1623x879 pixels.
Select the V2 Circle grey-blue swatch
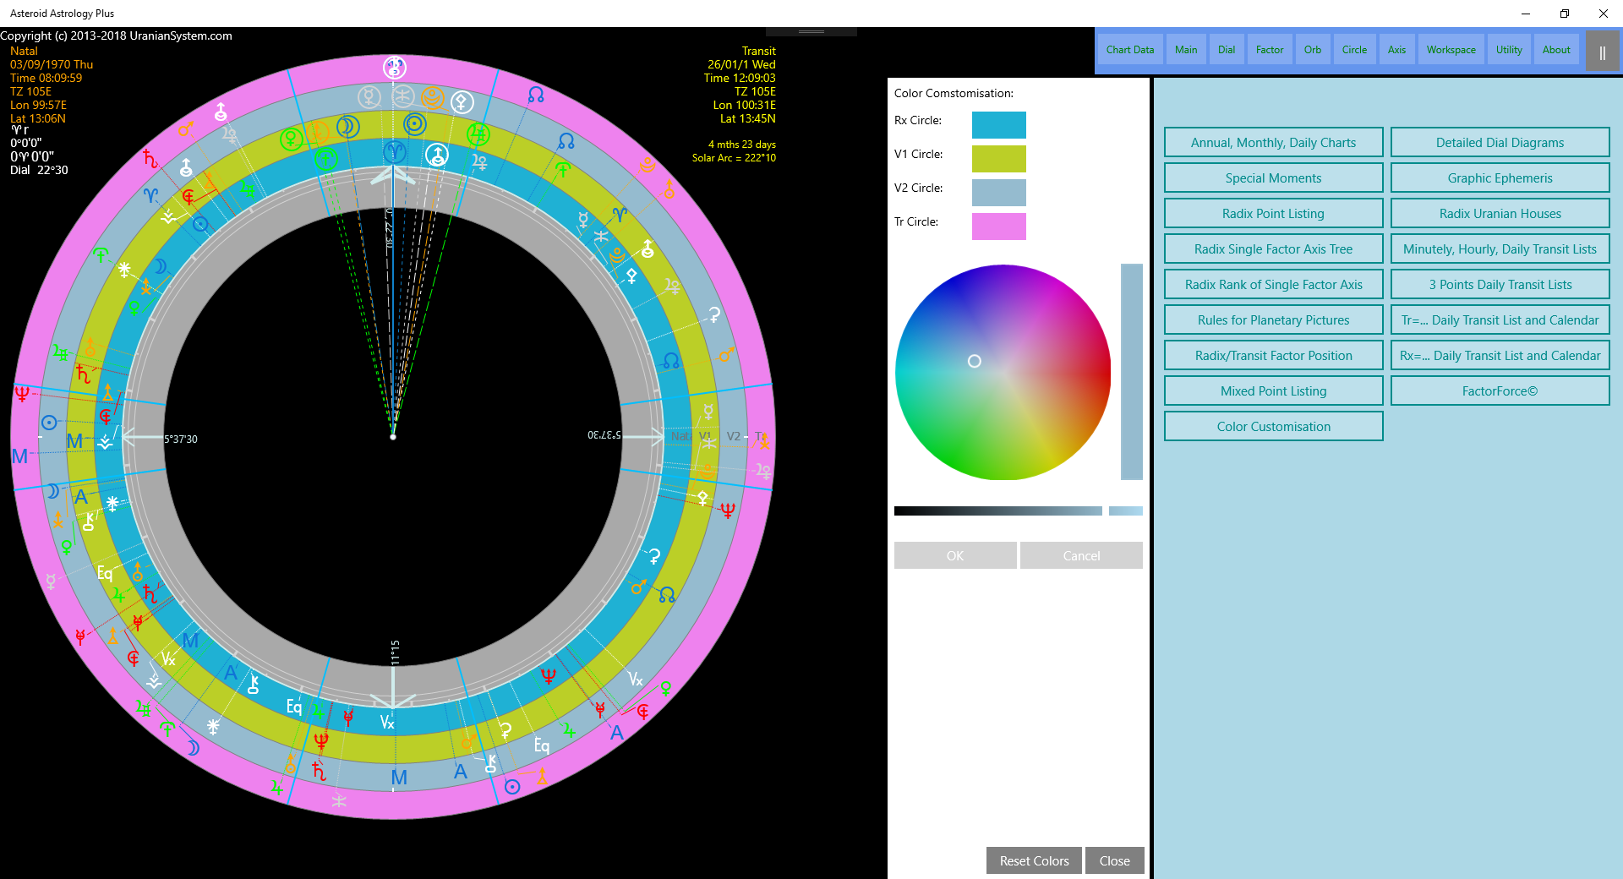pyautogui.click(x=998, y=193)
